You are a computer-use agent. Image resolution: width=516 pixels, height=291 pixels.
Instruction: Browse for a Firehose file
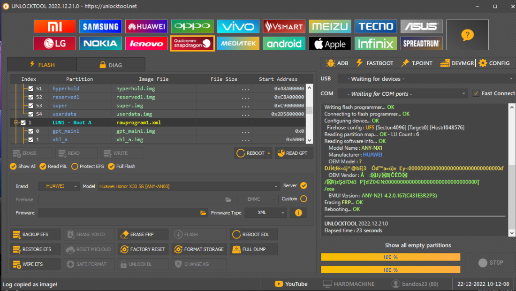click(228, 199)
